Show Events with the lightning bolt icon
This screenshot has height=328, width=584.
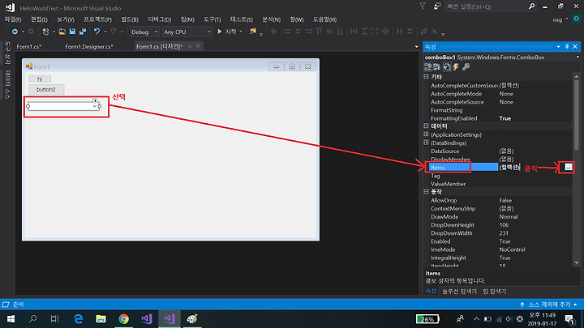456,67
